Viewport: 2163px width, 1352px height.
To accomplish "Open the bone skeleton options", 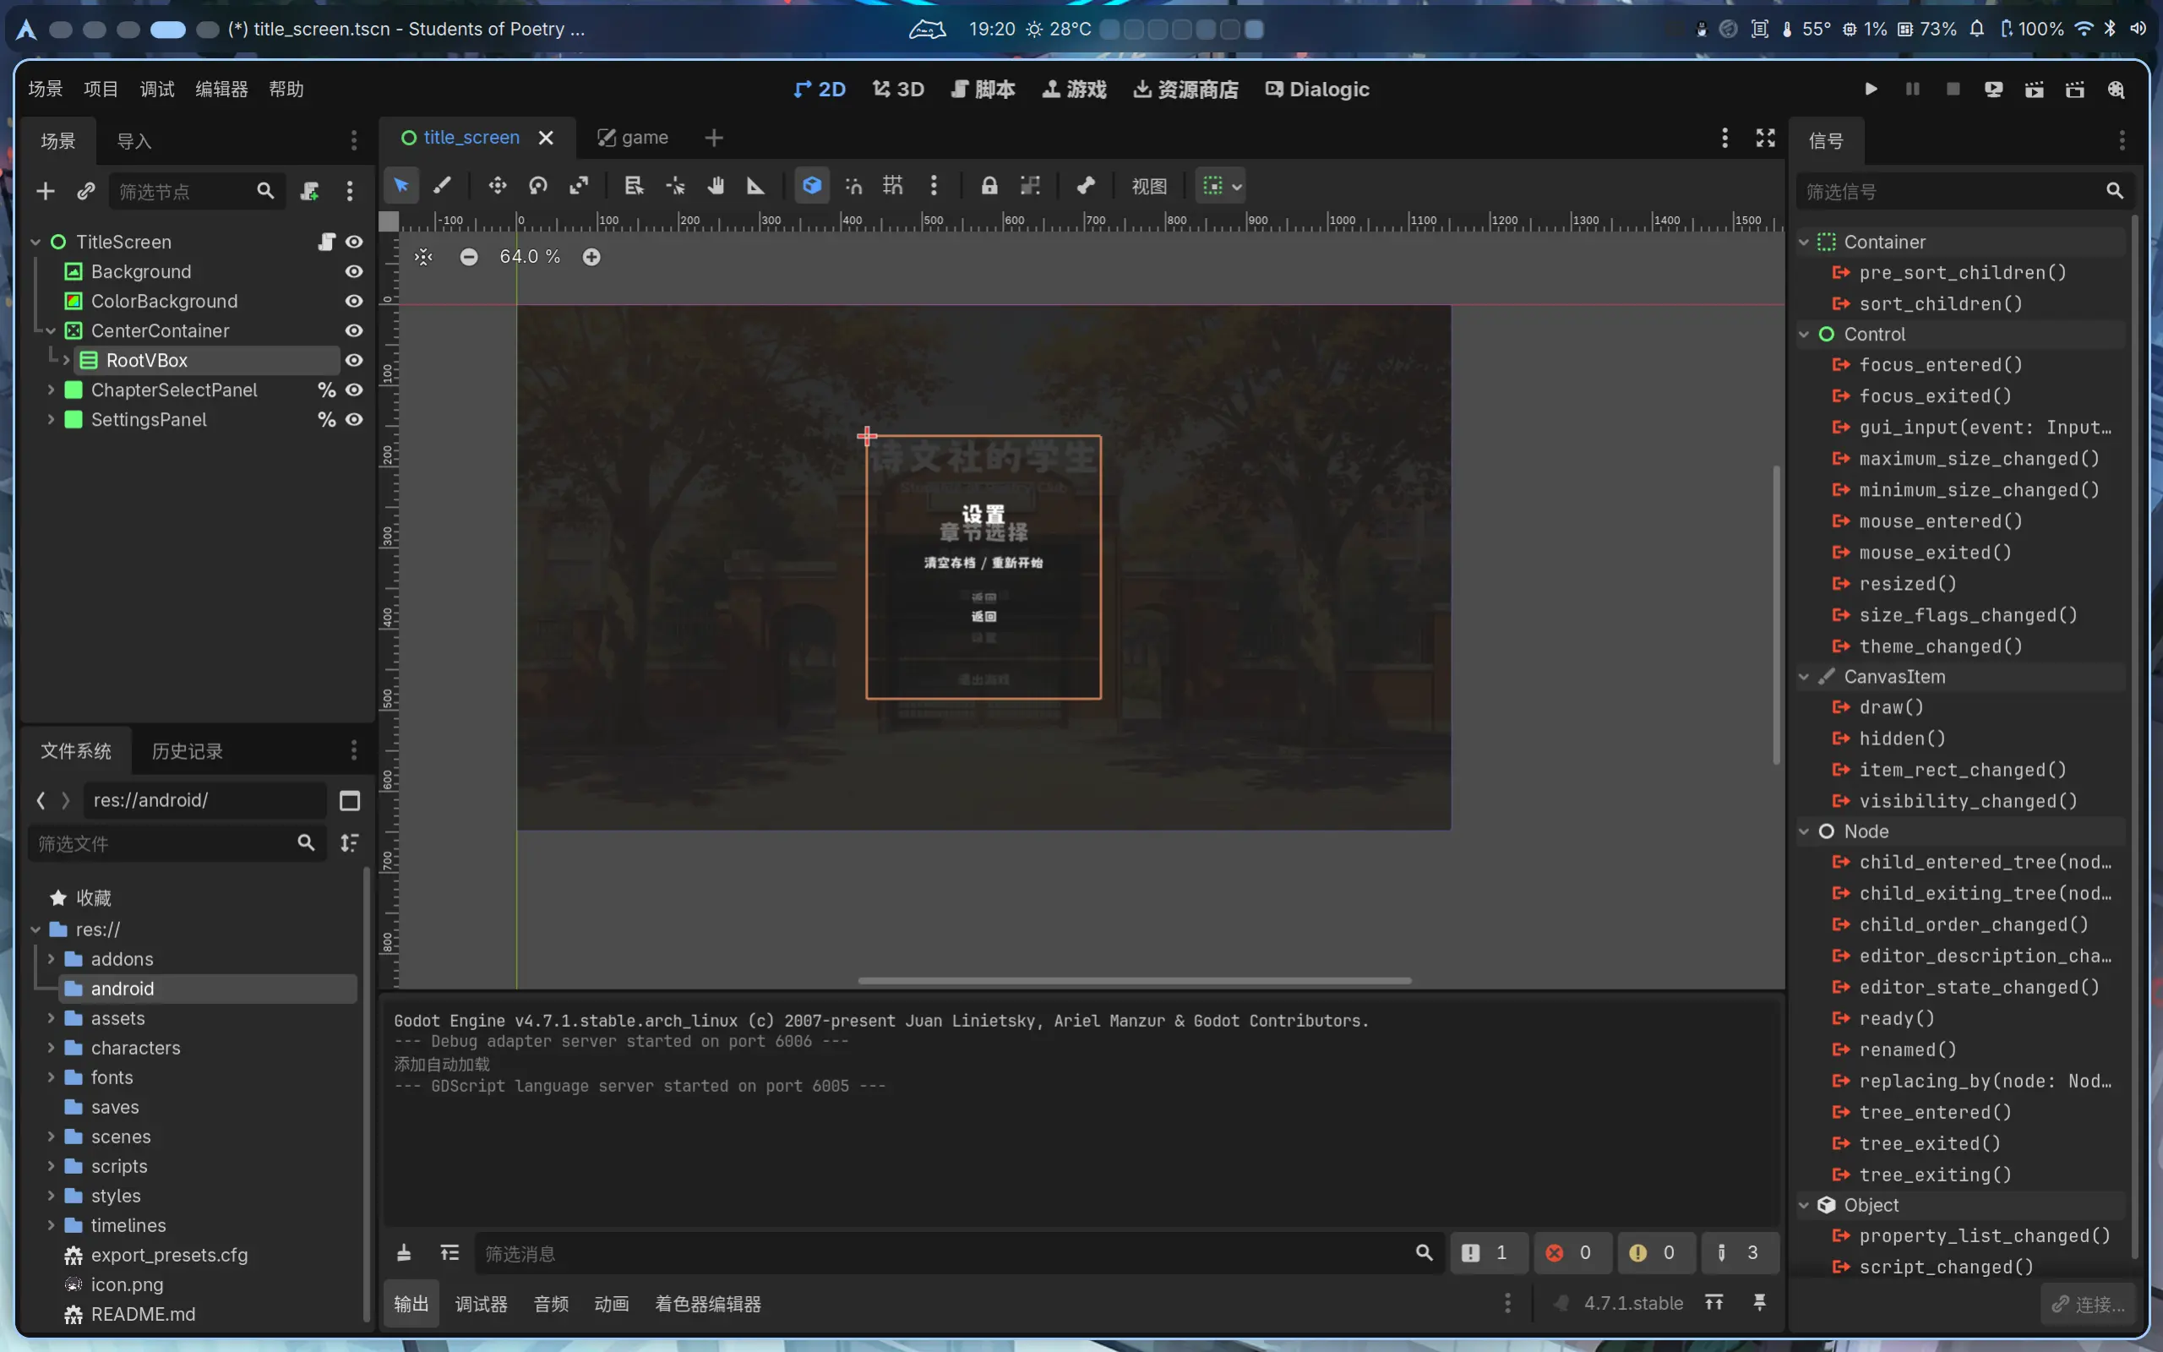I will tap(1086, 186).
